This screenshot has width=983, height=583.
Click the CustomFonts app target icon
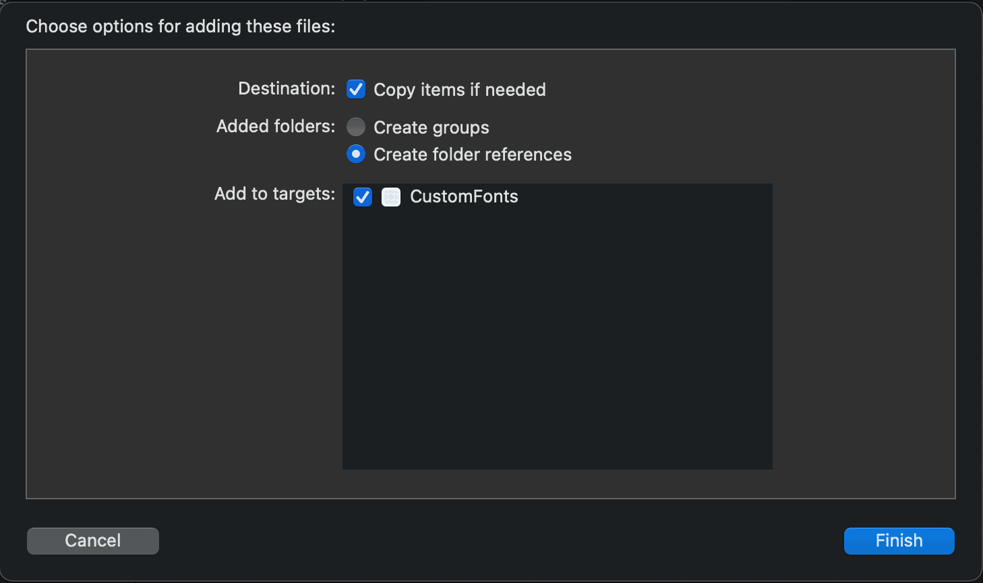pyautogui.click(x=391, y=196)
